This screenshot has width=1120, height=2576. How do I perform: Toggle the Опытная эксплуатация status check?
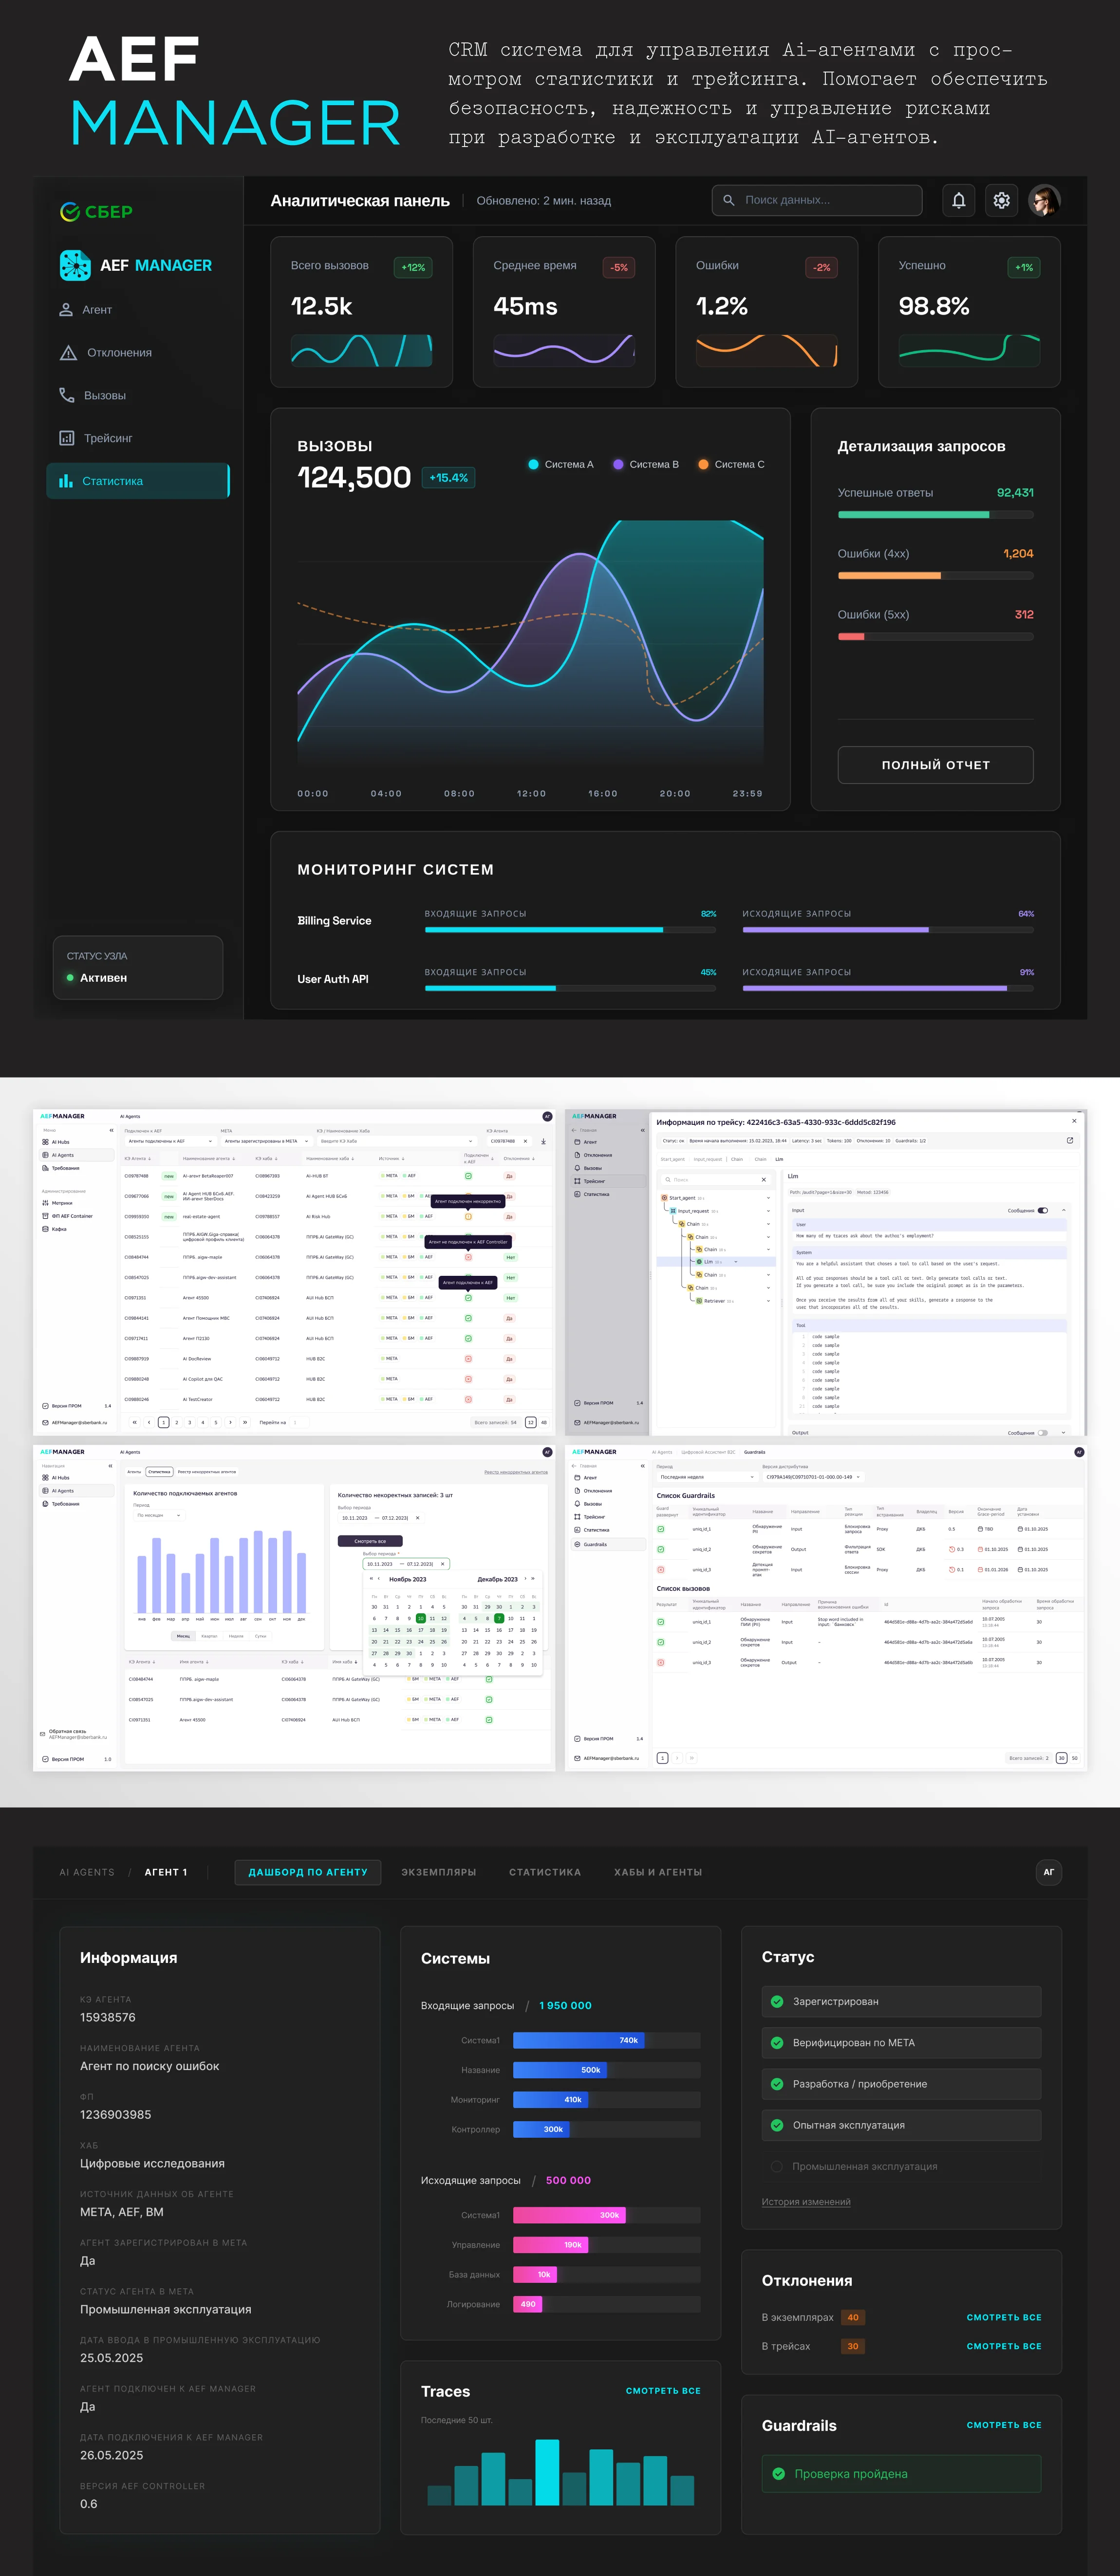click(x=777, y=2125)
